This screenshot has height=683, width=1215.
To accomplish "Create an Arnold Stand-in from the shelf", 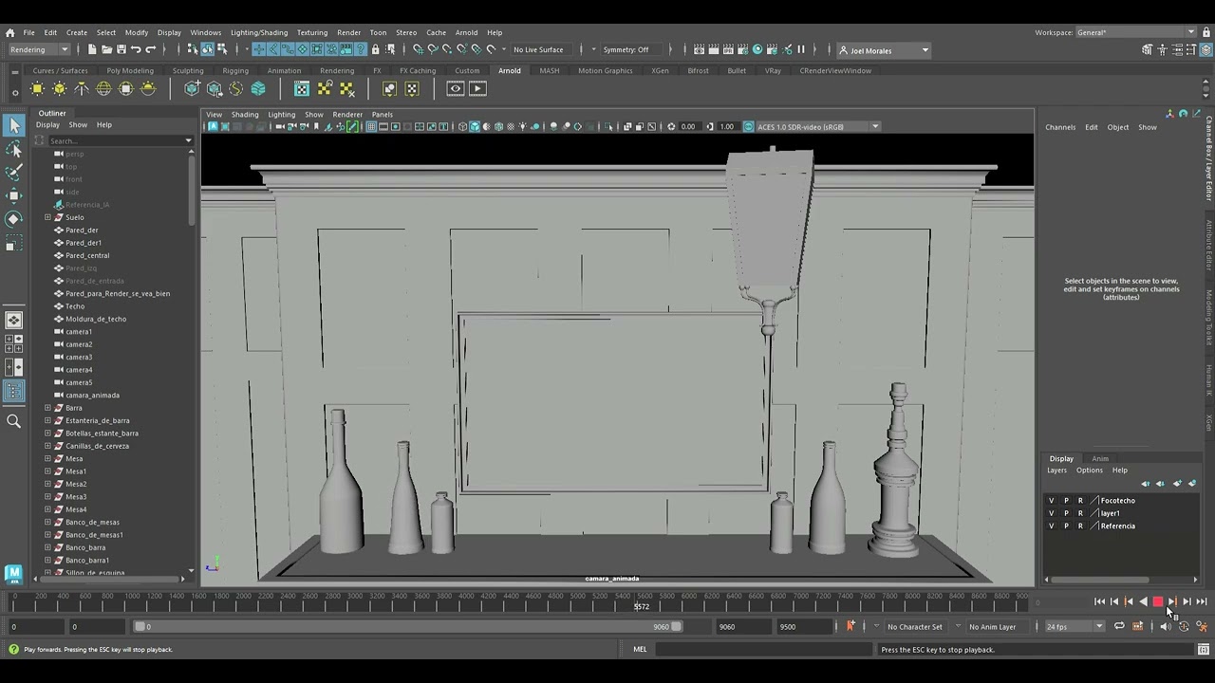I will coord(192,88).
